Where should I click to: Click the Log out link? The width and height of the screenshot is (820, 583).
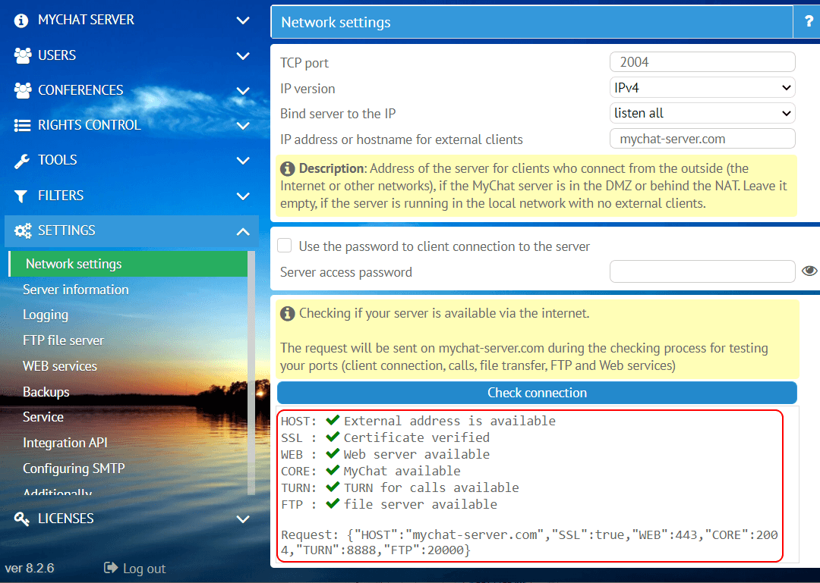[144, 569]
